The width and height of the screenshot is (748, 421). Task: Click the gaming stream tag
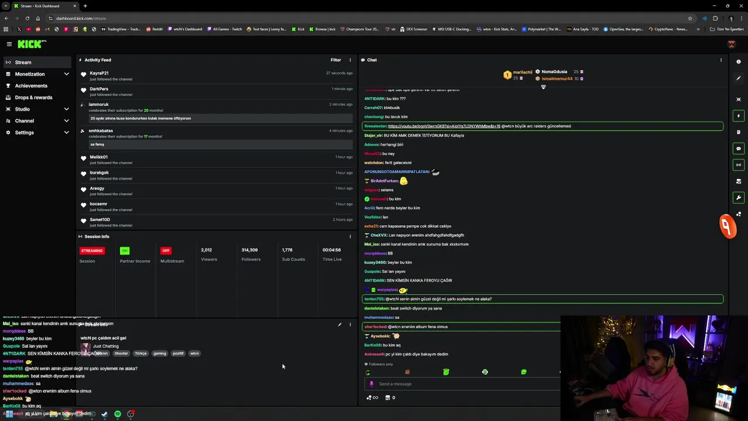160,353
